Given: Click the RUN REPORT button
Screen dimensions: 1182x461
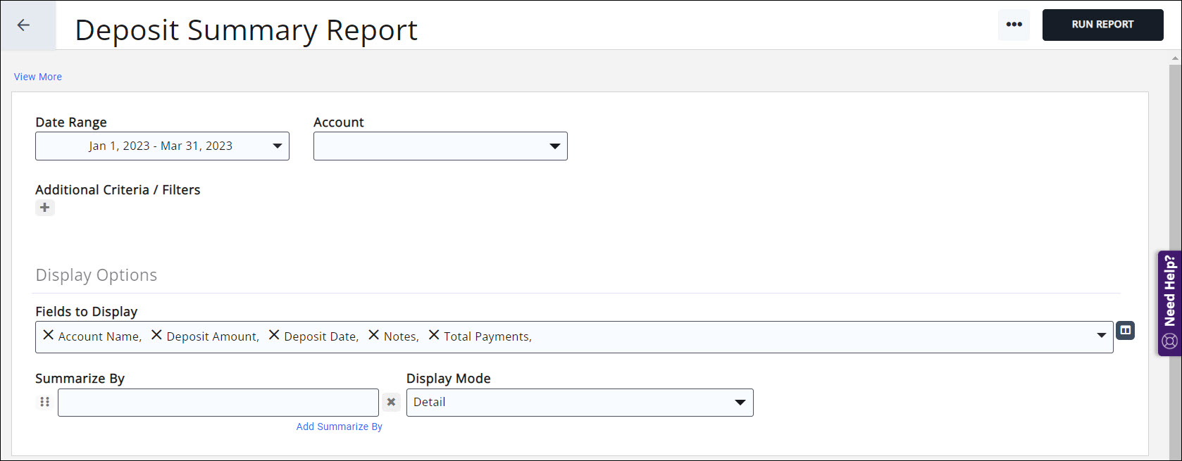Looking at the screenshot, I should 1102,25.
